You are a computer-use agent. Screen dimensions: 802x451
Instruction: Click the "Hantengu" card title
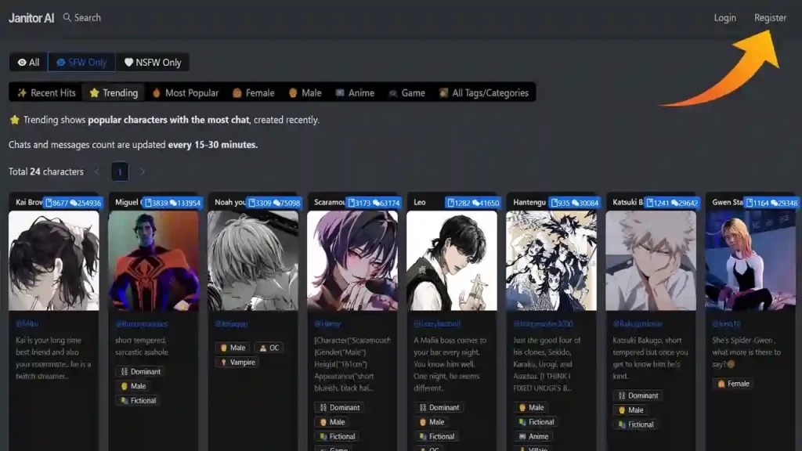529,203
